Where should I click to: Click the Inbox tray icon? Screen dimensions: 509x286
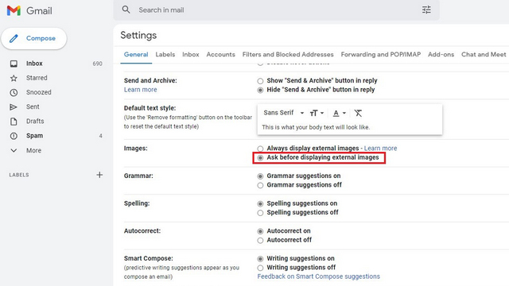pyautogui.click(x=14, y=64)
